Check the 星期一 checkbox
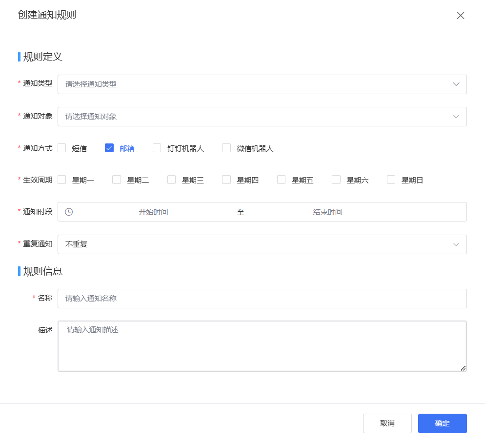The image size is (485, 442). point(62,180)
